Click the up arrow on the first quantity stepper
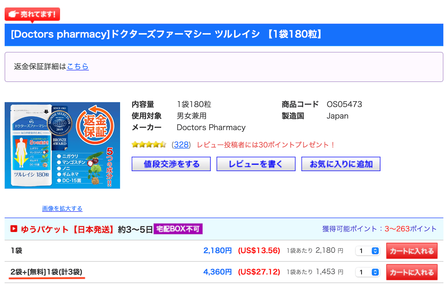448x288 pixels. [x=375, y=249]
